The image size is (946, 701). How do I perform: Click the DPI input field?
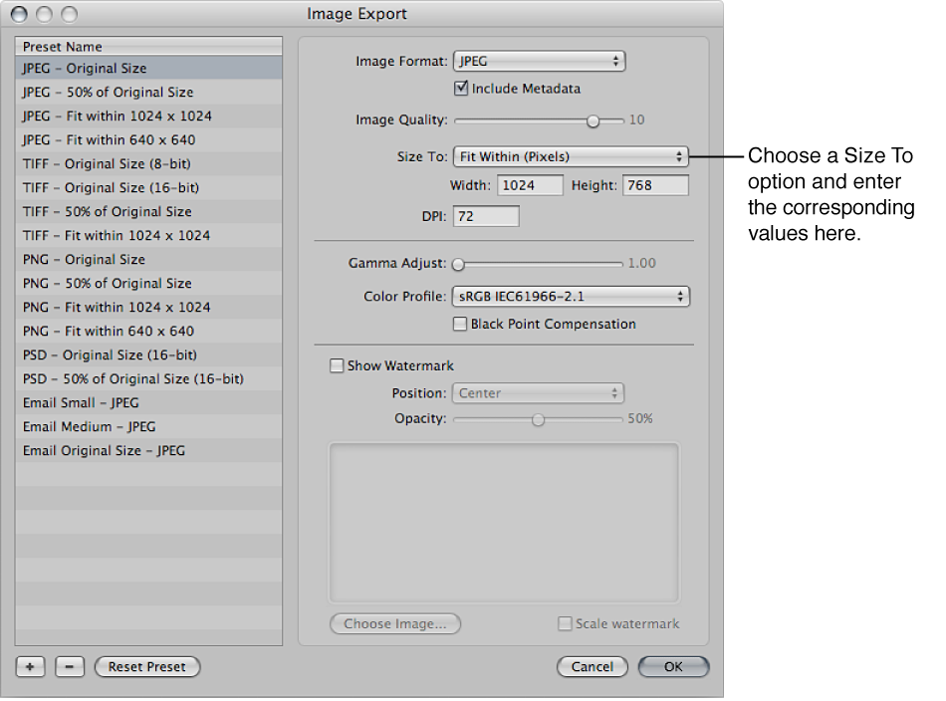(485, 215)
